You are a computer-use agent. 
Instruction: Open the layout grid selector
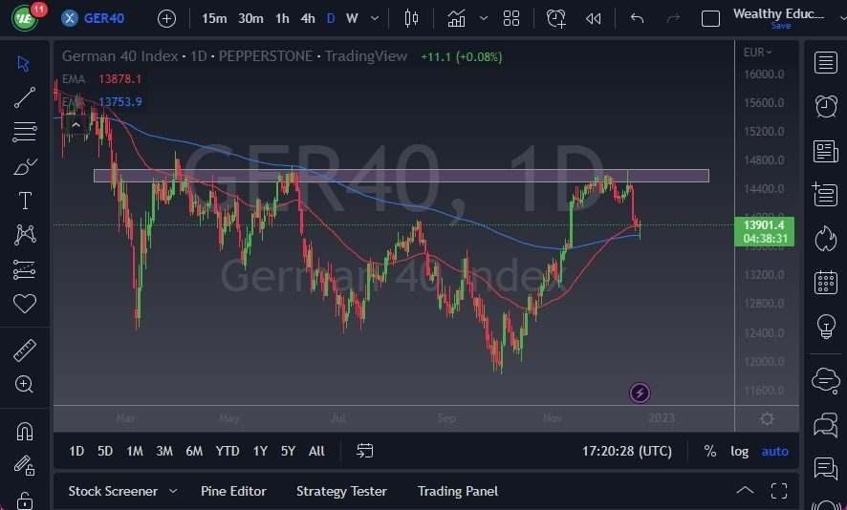(x=511, y=19)
